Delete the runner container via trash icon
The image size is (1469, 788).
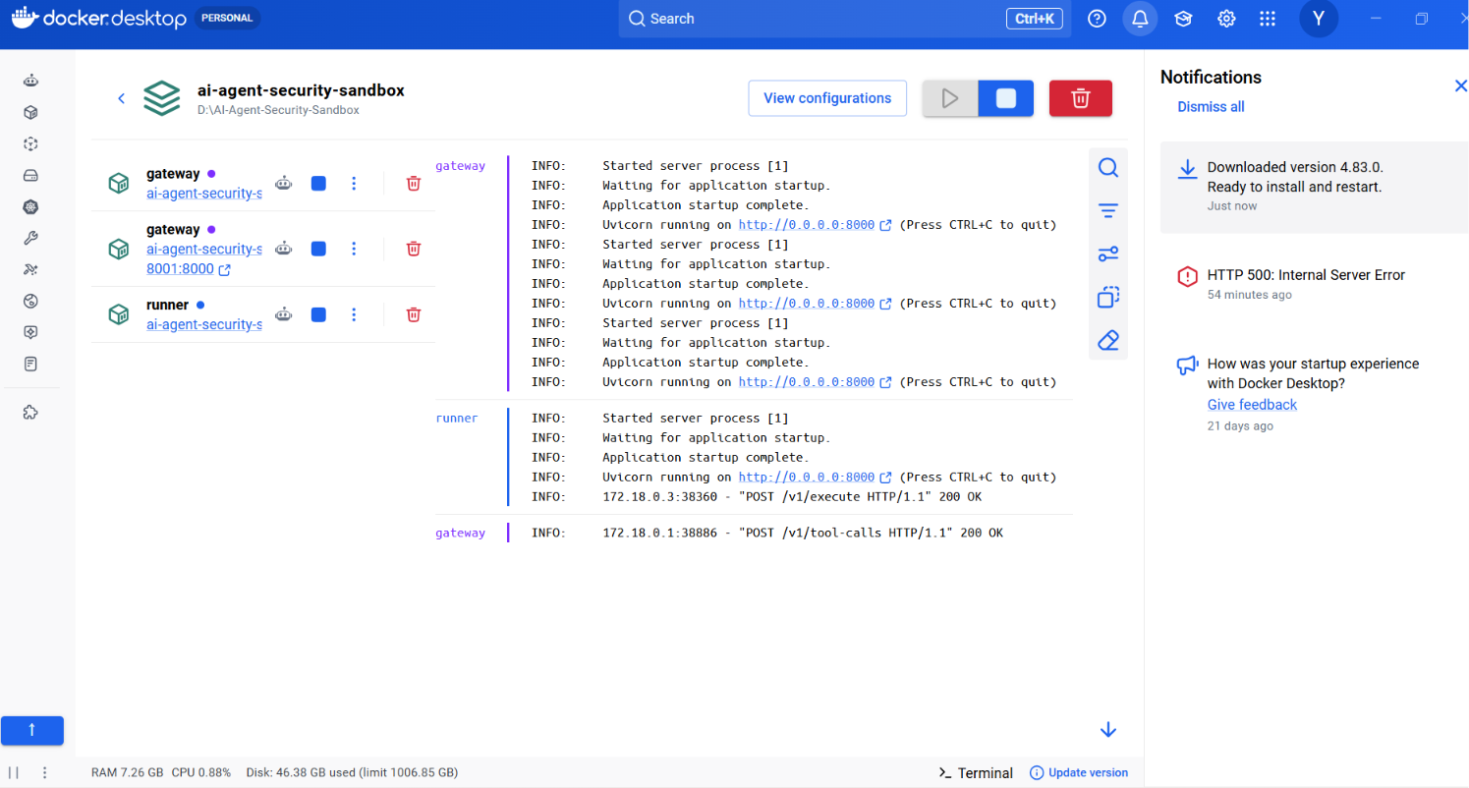click(414, 314)
